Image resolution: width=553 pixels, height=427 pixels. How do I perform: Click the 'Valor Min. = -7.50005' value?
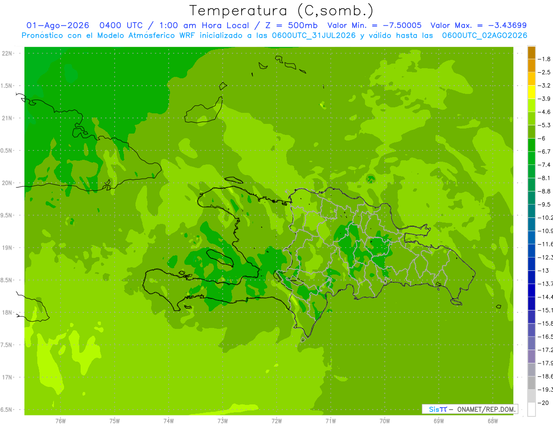pyautogui.click(x=374, y=25)
